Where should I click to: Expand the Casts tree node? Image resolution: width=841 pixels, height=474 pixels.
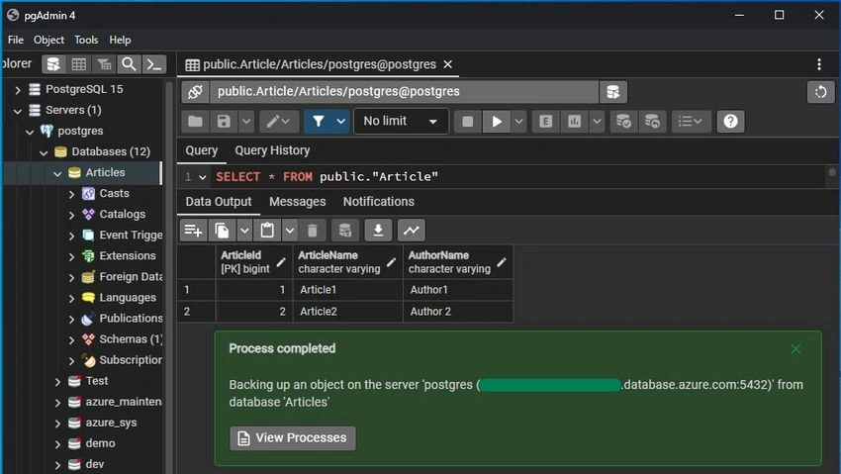(x=72, y=194)
